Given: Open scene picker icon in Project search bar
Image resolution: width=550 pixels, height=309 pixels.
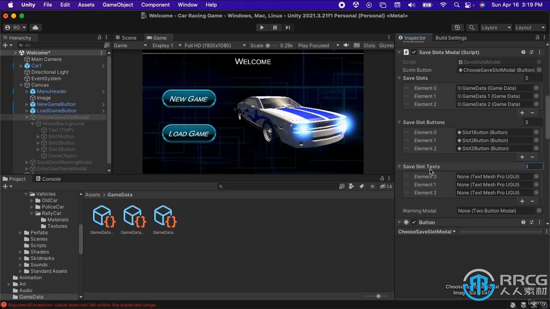Looking at the screenshot, I should 342,186.
